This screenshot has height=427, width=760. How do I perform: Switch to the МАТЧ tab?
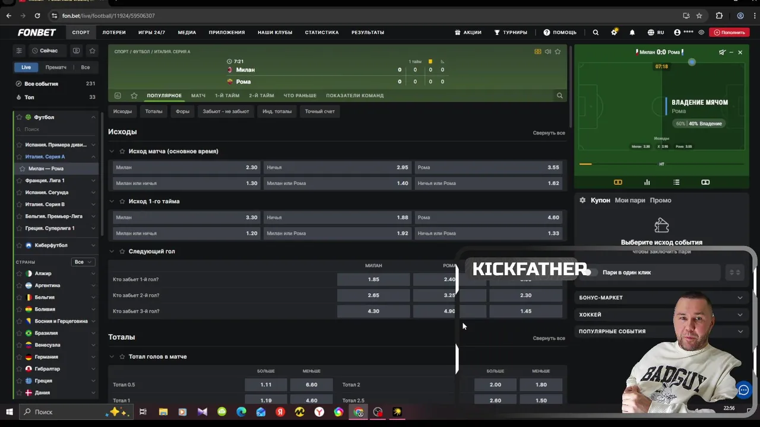(x=198, y=95)
